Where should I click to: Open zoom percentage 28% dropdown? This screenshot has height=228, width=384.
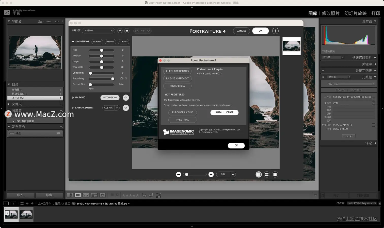(x=226, y=174)
